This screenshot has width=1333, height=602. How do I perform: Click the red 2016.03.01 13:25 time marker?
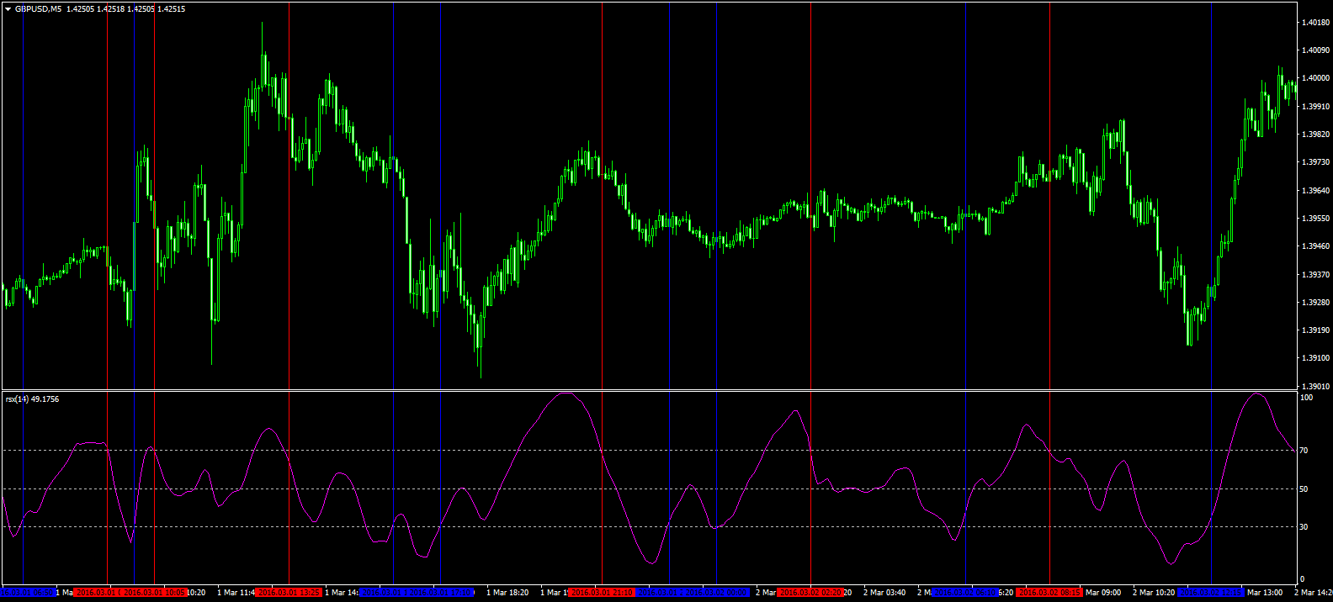[x=289, y=593]
